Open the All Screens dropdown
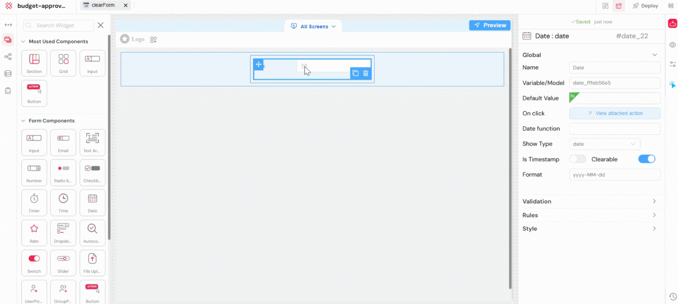 tap(313, 26)
